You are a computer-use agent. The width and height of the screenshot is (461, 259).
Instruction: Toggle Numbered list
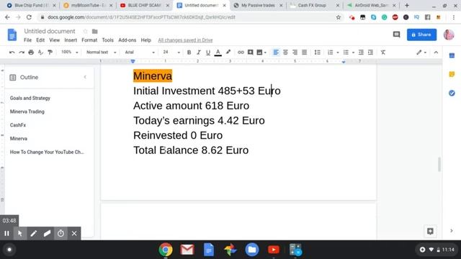coord(331,53)
